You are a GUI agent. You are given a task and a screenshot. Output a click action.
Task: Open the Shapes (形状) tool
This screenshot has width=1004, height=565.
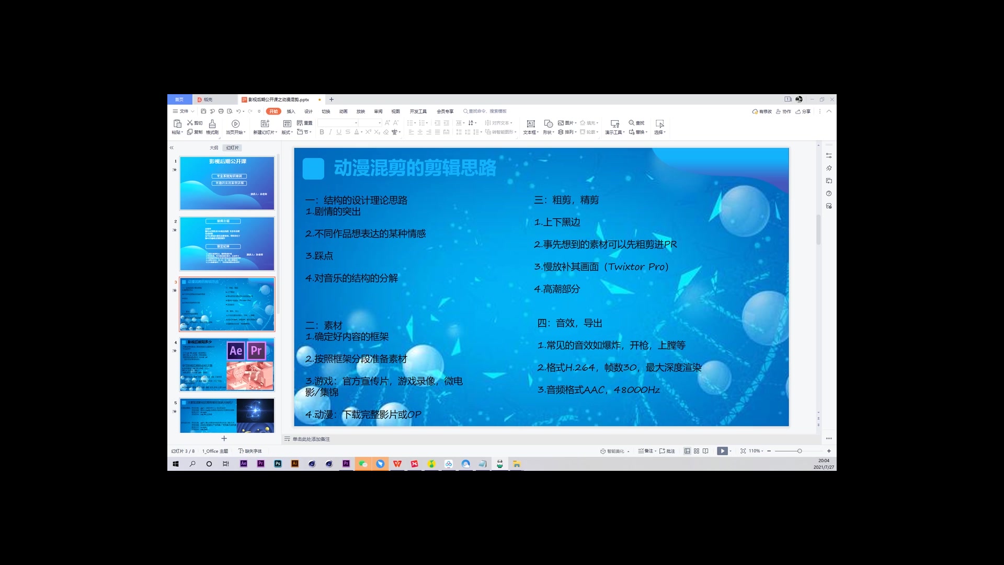(548, 126)
